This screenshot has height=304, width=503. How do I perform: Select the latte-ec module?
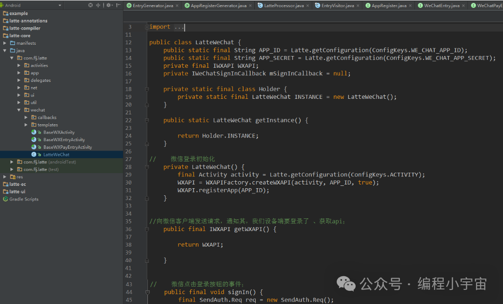17,184
